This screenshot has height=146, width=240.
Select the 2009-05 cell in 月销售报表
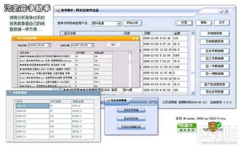(32, 106)
